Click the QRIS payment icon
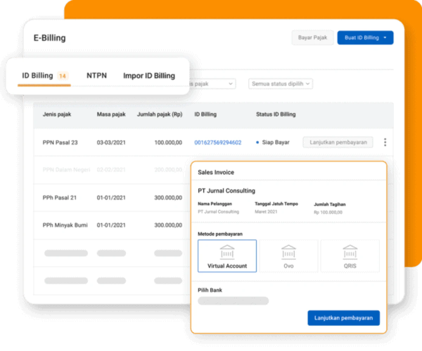 [350, 252]
